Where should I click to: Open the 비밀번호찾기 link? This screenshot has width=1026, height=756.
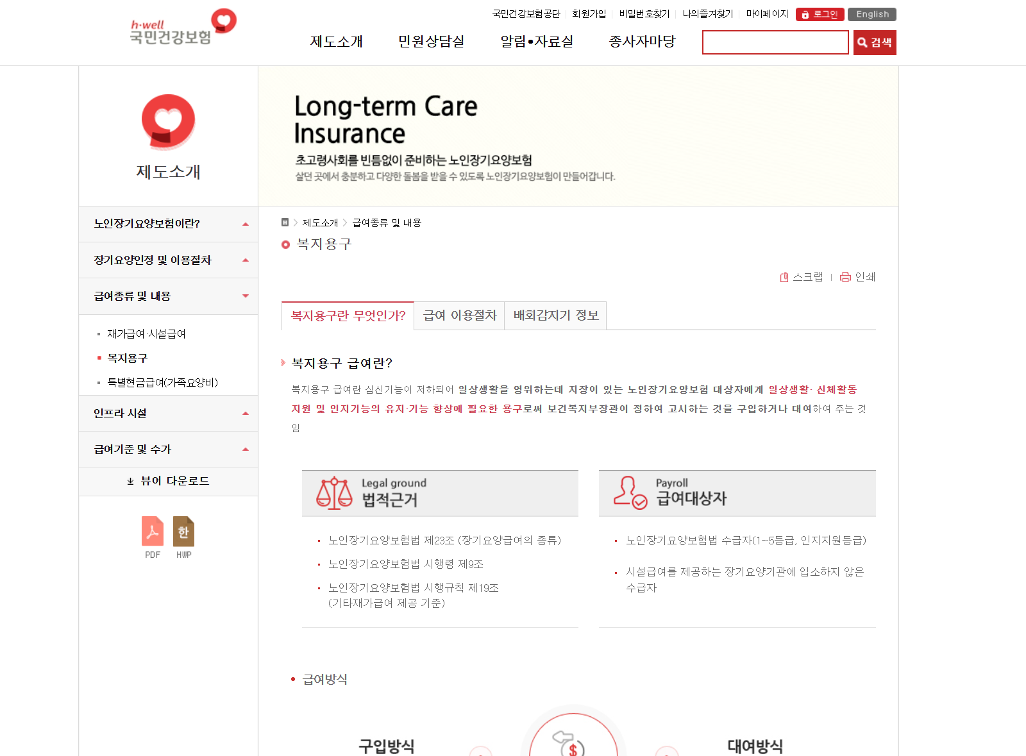(644, 14)
